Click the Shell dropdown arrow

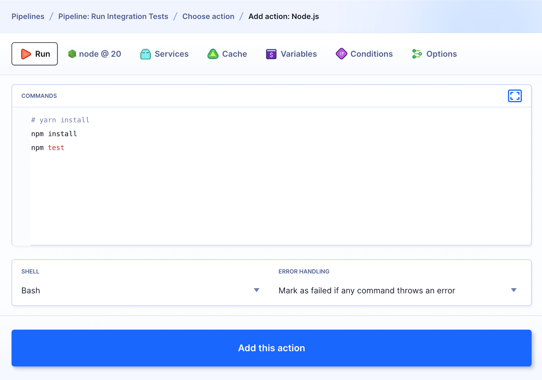click(256, 290)
